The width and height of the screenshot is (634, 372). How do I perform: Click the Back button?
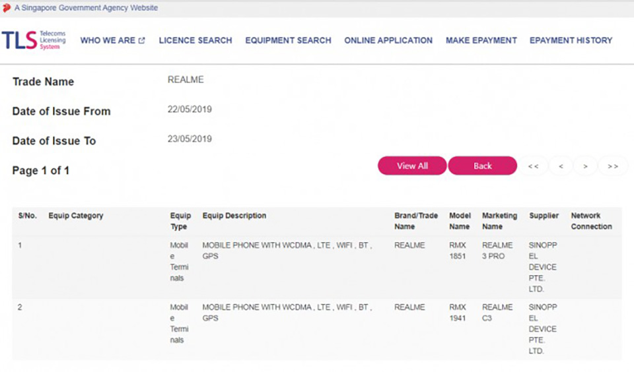pyautogui.click(x=482, y=166)
